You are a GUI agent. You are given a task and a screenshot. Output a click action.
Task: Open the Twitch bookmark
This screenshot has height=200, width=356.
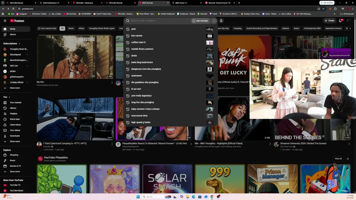coord(213,14)
